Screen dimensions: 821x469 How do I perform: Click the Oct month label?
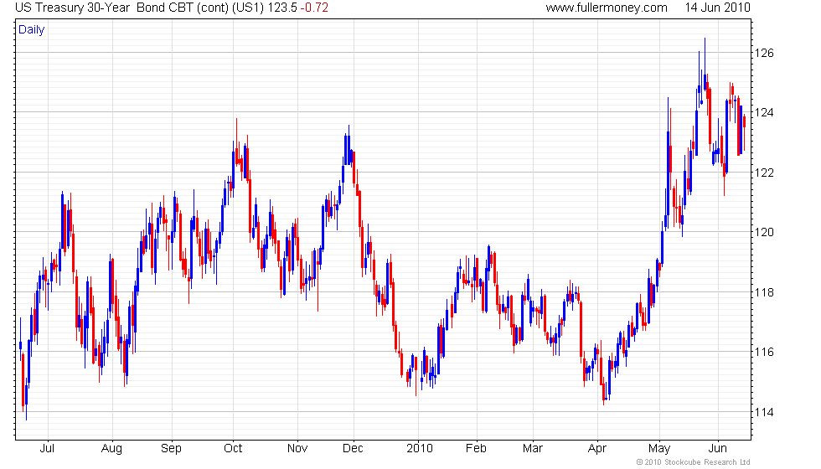coord(233,449)
